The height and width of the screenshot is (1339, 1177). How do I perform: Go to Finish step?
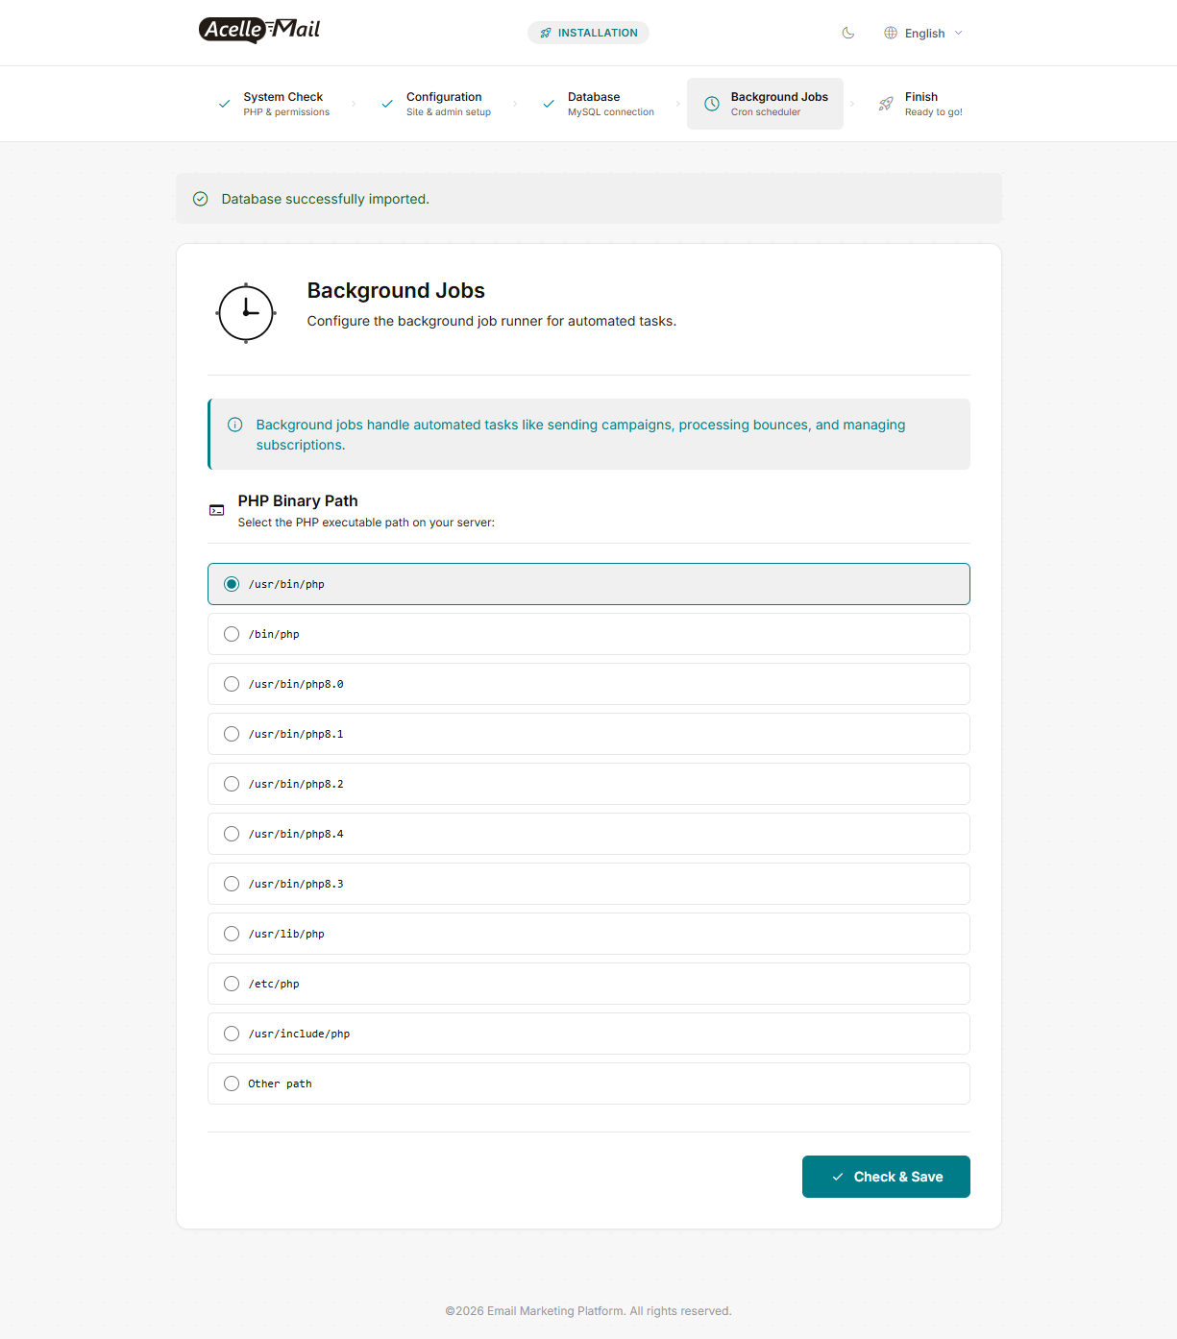(x=920, y=104)
